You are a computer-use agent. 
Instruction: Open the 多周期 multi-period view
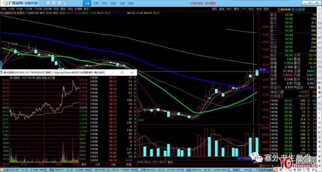pos(78,9)
